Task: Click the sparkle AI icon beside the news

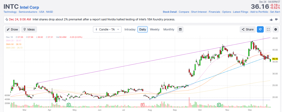Action: 6,19
